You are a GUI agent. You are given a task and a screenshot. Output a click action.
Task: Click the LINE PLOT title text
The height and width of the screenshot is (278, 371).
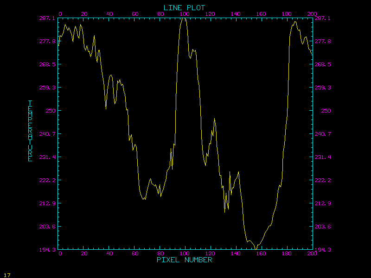tap(184, 7)
